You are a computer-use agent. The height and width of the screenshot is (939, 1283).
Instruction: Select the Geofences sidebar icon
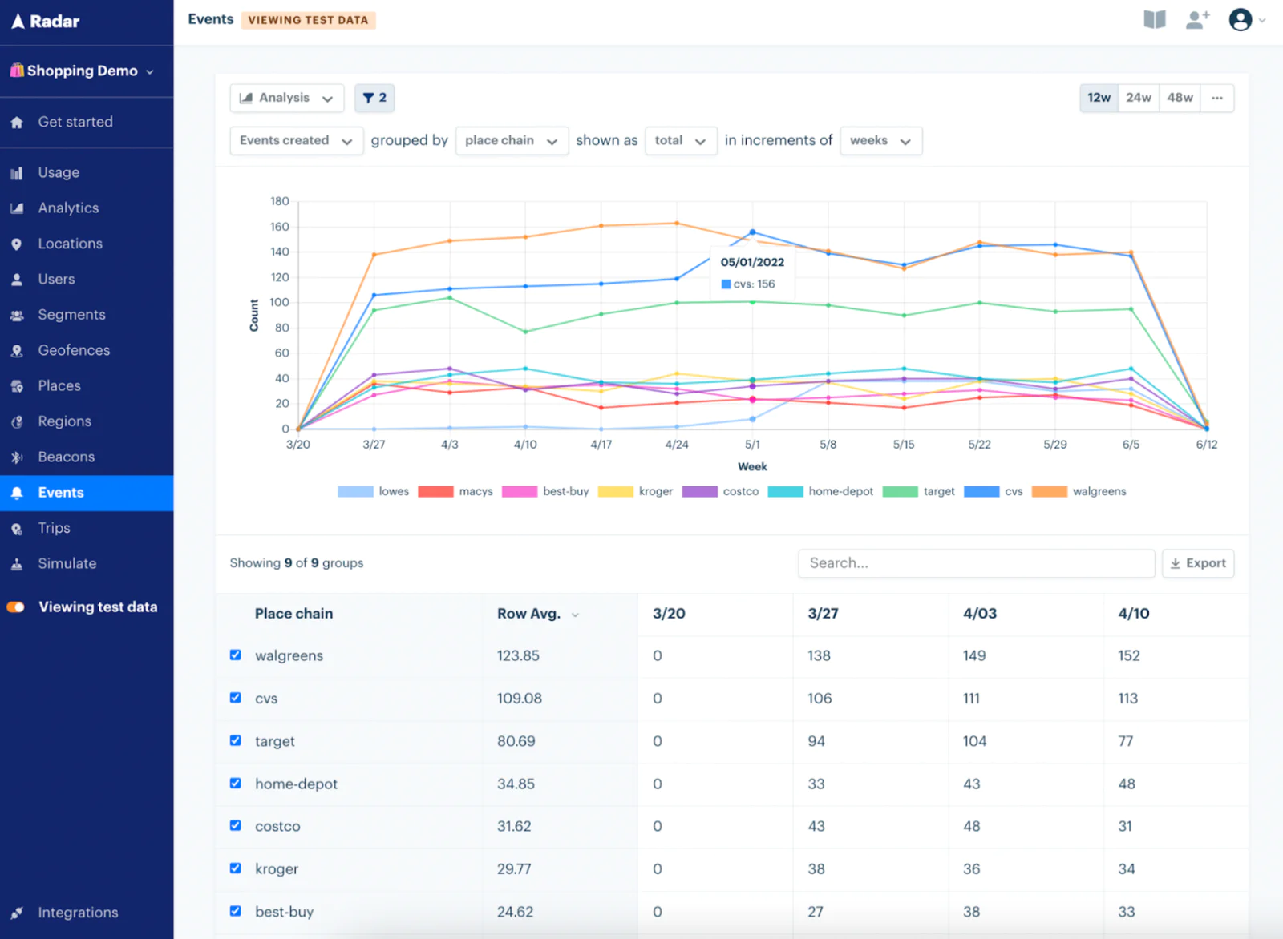click(17, 350)
